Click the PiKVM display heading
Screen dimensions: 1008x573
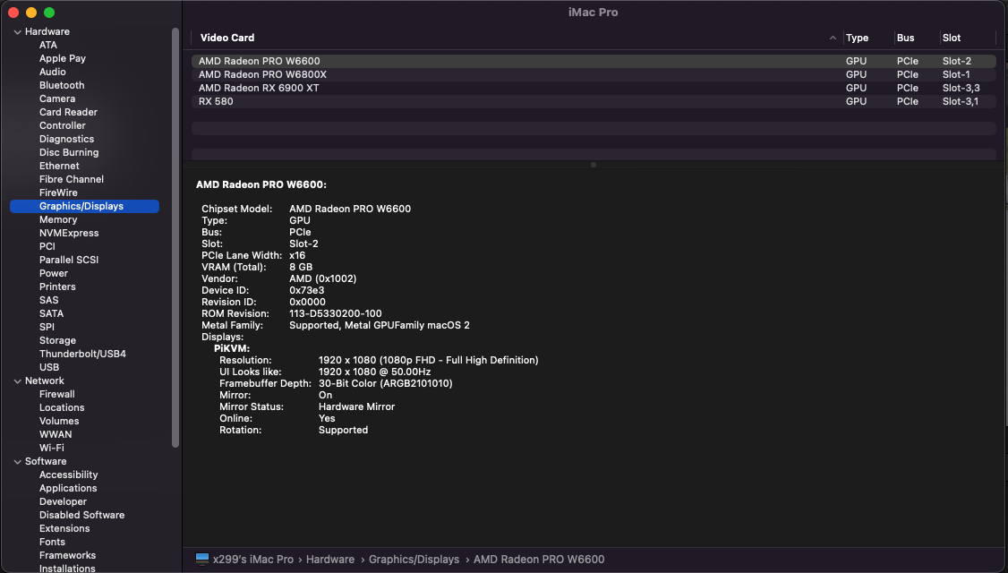click(x=232, y=348)
